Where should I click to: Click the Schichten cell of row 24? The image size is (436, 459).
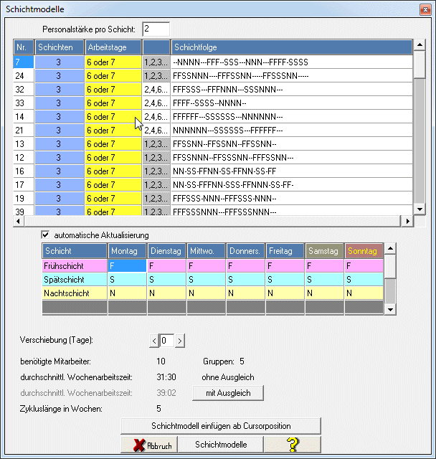point(60,76)
